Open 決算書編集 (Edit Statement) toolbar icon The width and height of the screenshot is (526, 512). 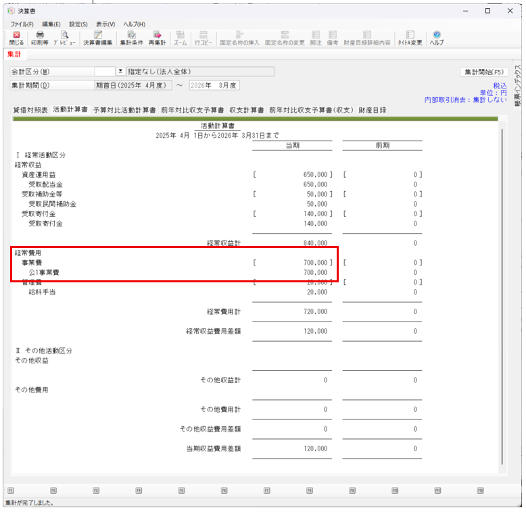[x=98, y=37]
